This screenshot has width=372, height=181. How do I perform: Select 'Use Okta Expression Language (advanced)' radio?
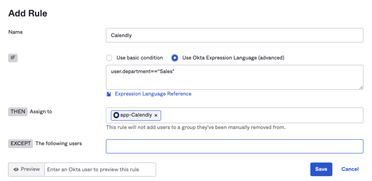pos(174,58)
